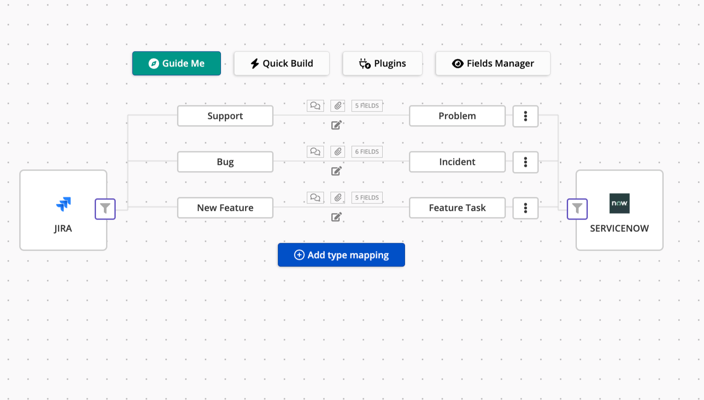This screenshot has width=704, height=400.
Task: Open the Plugins panel
Action: tap(382, 63)
